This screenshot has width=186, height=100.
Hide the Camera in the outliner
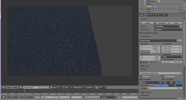[177, 6]
